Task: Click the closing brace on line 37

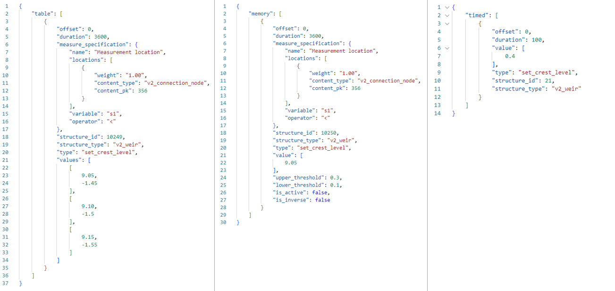Action: [x=20, y=283]
